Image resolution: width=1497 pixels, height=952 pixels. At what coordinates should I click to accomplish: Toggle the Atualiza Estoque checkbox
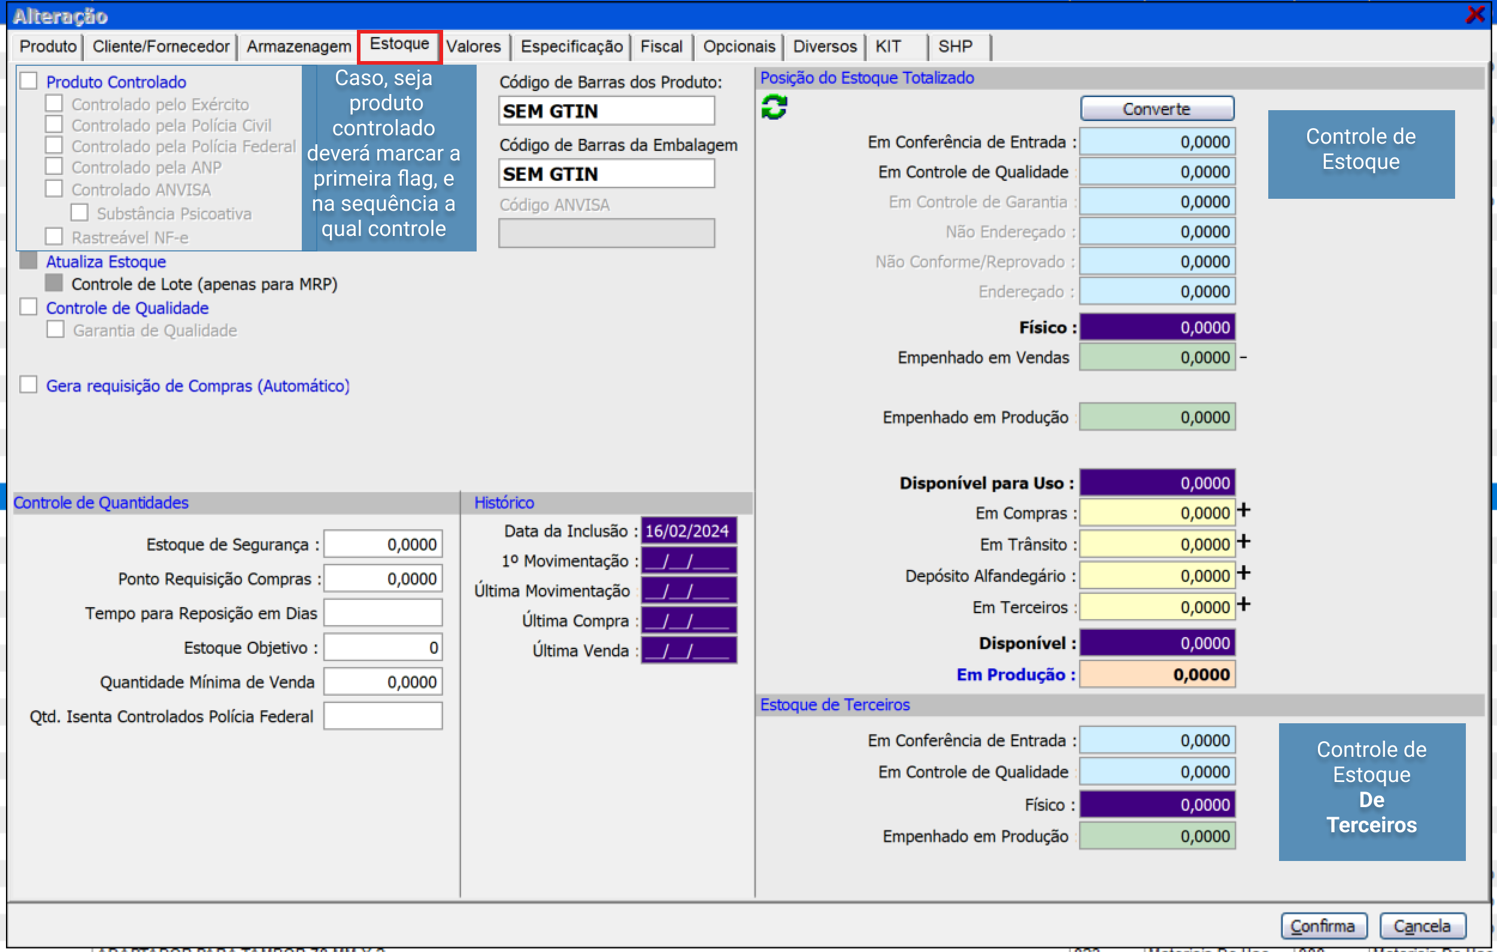click(29, 260)
